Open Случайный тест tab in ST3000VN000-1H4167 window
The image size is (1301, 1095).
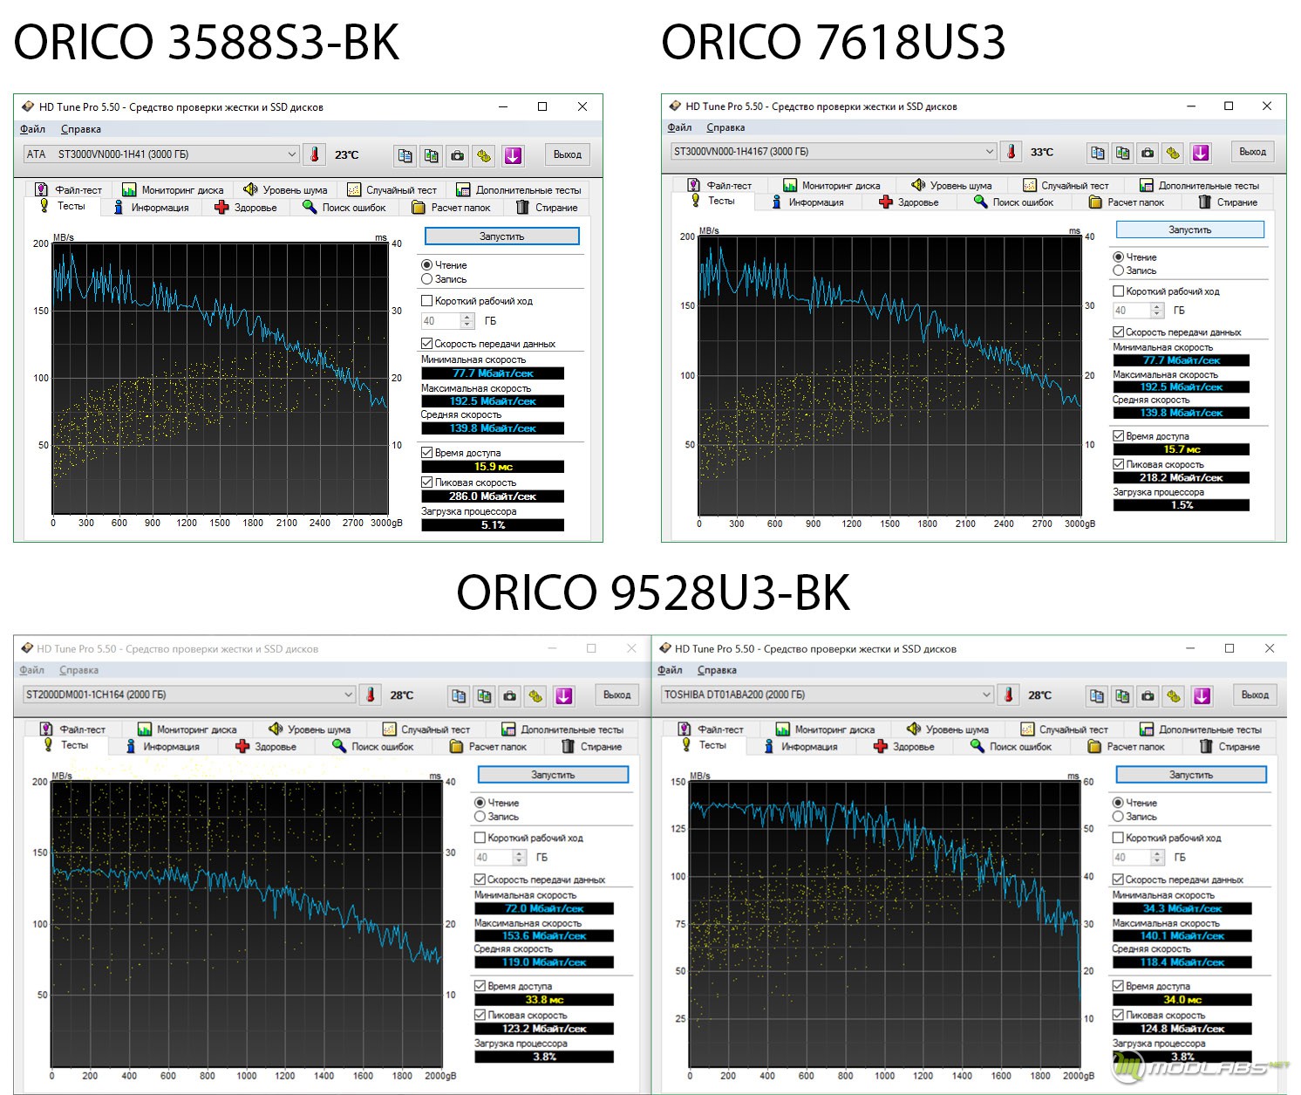(1066, 185)
